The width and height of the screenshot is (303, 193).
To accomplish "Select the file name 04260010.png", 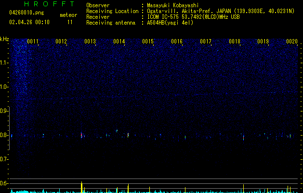I will 26,13.
